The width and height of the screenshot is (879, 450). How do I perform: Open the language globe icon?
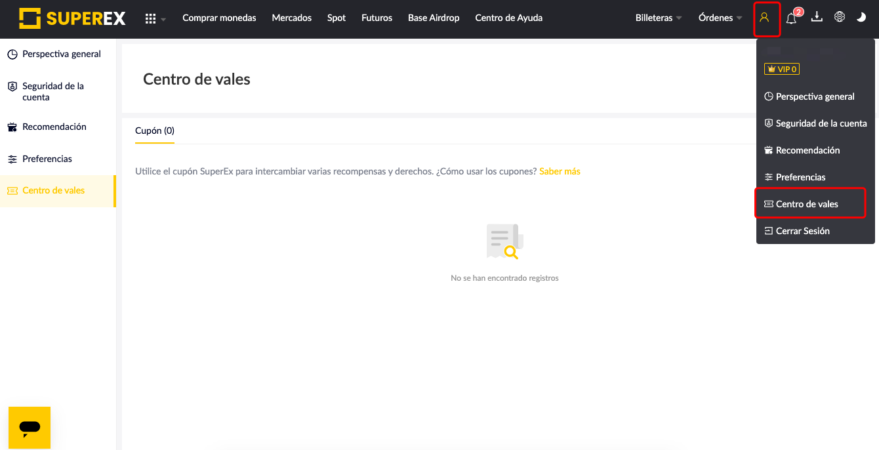840,17
